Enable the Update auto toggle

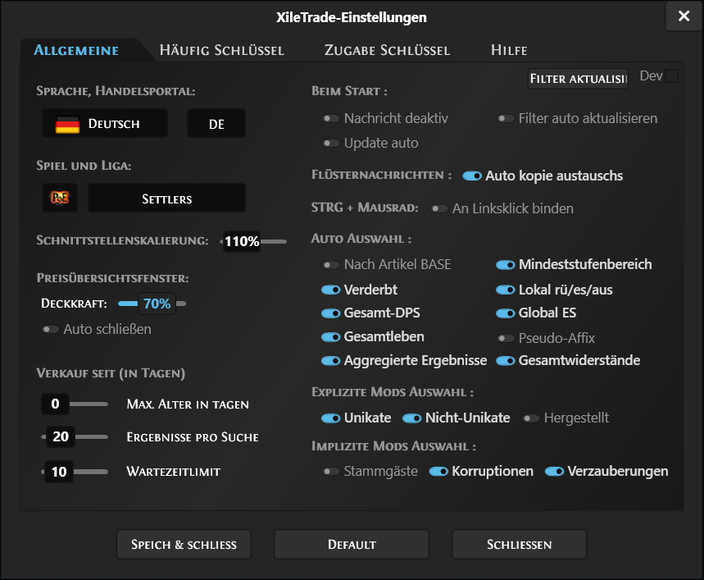[x=331, y=144]
